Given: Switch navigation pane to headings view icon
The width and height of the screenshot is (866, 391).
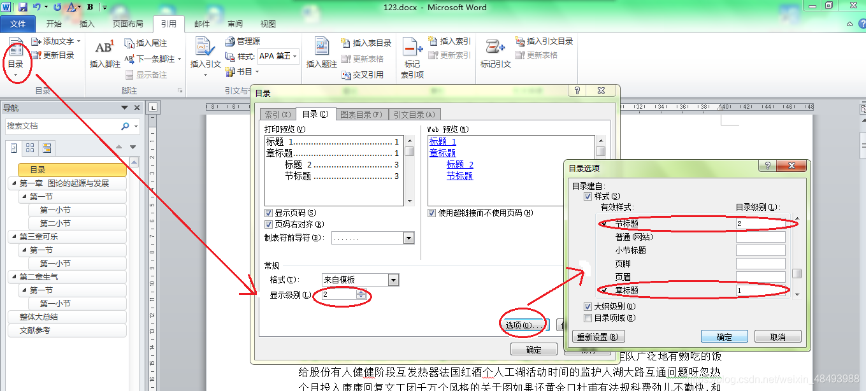Looking at the screenshot, I should (x=14, y=148).
